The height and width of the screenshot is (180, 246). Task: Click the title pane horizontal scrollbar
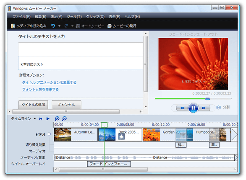pyautogui.click(x=66, y=111)
